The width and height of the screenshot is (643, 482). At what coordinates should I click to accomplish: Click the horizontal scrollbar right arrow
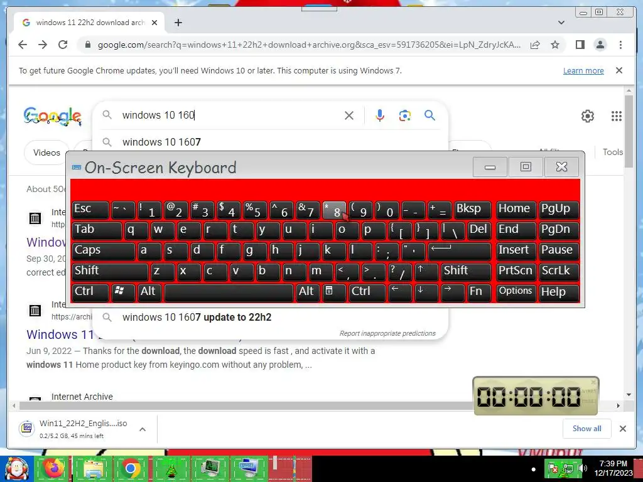pos(619,406)
